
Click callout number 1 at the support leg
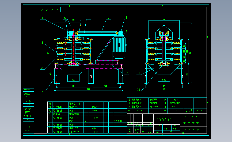click(x=42, y=90)
